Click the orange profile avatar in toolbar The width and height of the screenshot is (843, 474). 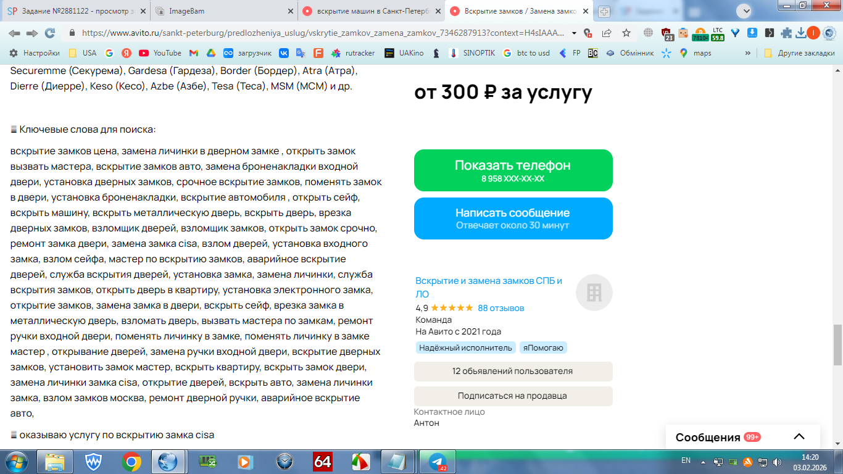[x=814, y=33]
